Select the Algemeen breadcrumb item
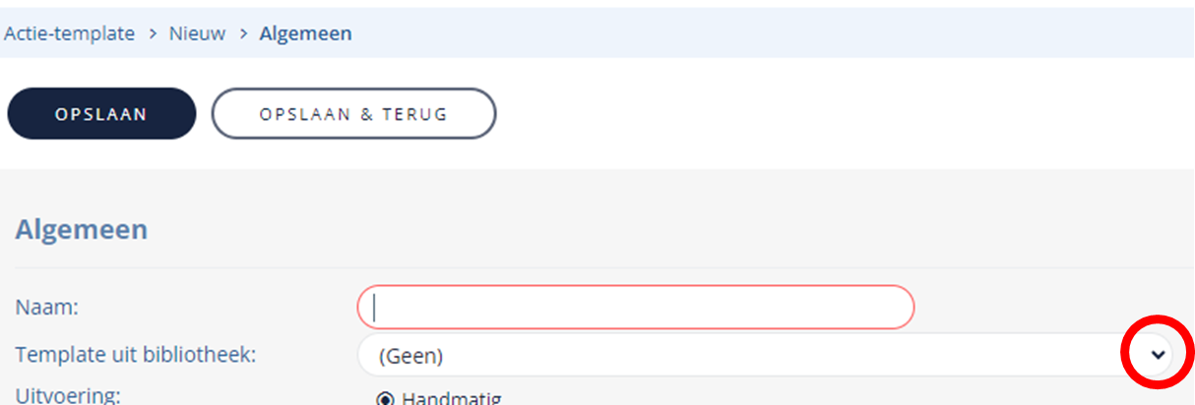 click(305, 33)
